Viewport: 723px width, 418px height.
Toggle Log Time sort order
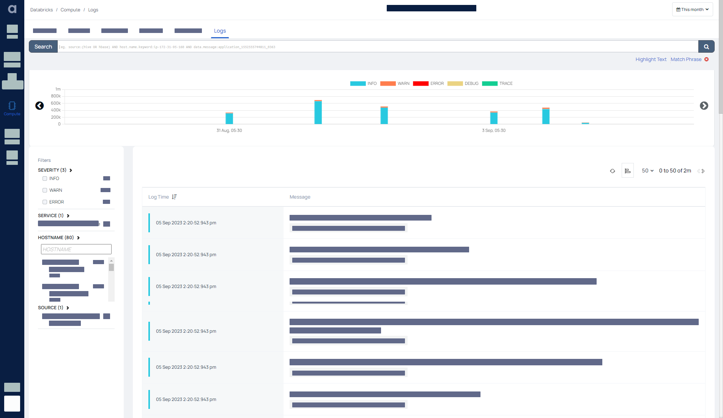point(175,197)
